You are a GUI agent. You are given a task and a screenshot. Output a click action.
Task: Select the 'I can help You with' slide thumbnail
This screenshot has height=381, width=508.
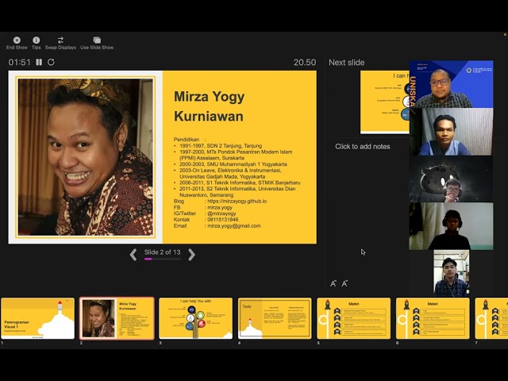click(x=195, y=318)
